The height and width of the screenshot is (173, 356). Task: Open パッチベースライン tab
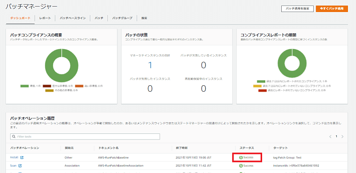[73, 18]
